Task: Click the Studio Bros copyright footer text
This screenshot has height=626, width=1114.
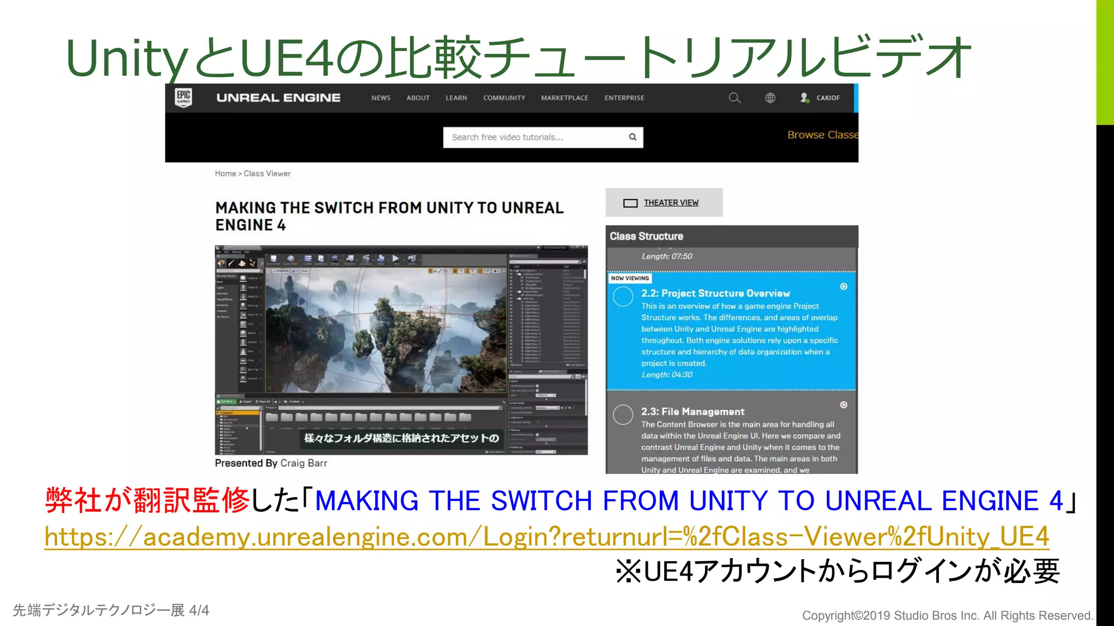Action: (948, 616)
